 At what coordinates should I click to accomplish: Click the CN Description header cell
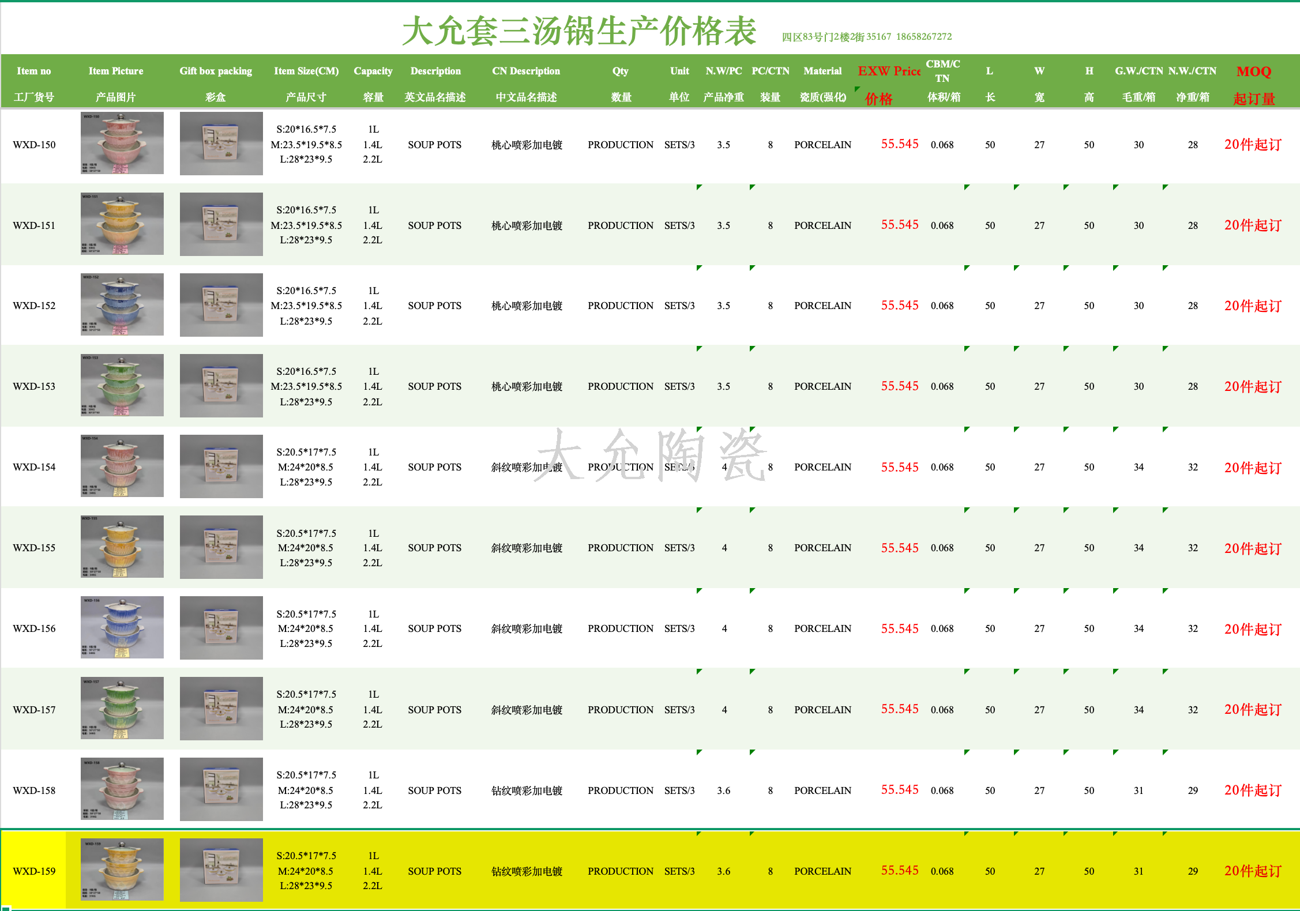coord(525,71)
